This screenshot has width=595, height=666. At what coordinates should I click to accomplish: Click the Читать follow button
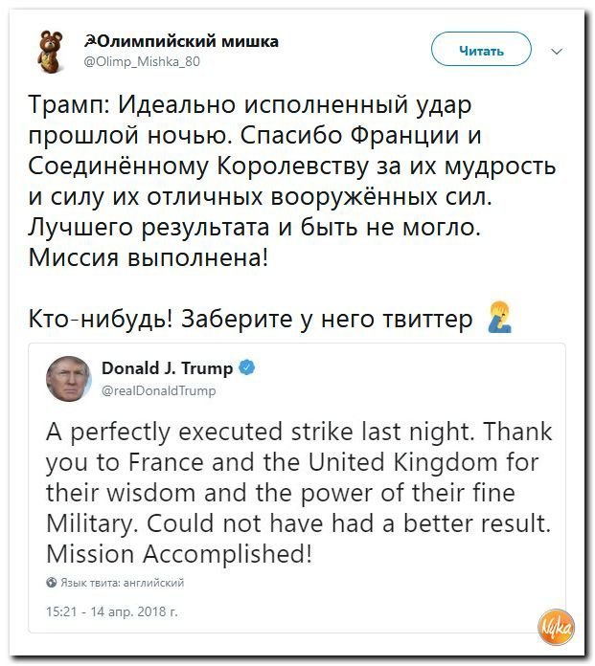coord(481,49)
